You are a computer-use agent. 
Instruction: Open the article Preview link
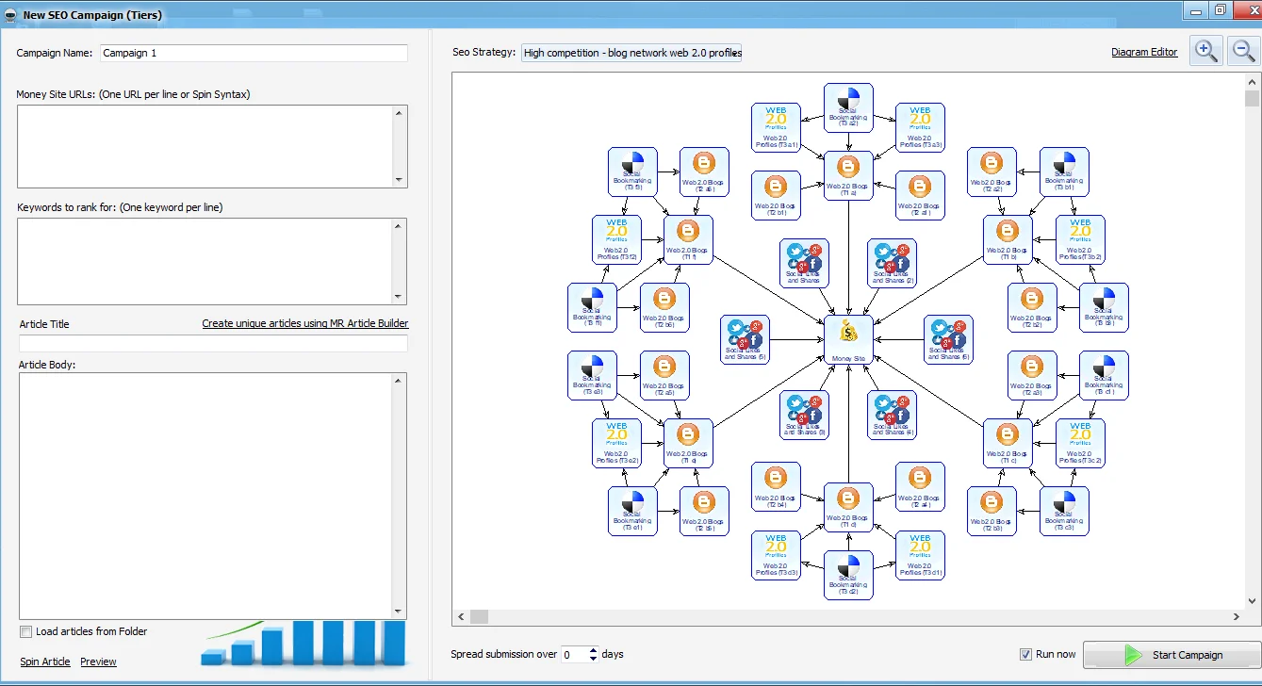pyautogui.click(x=98, y=661)
